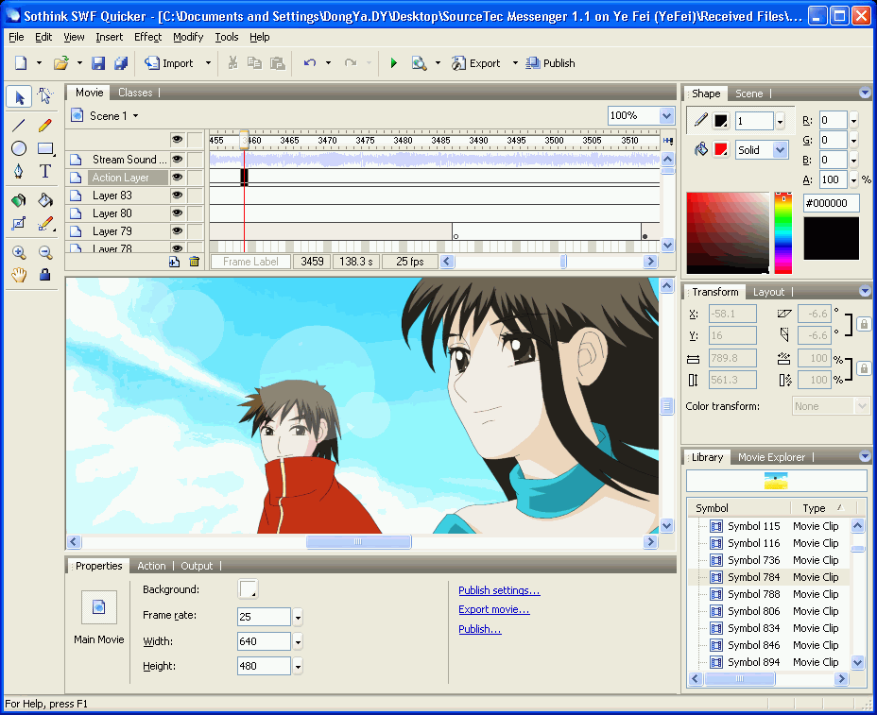Switch to the Classes tab
The width and height of the screenshot is (877, 715).
(x=135, y=93)
